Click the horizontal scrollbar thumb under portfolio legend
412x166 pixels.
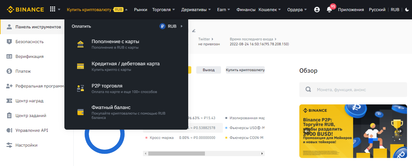pos(176,153)
